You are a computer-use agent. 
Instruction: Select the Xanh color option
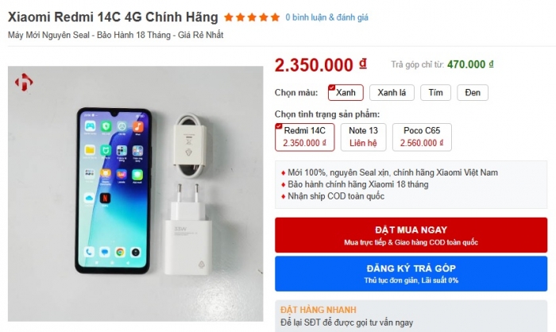346,93
